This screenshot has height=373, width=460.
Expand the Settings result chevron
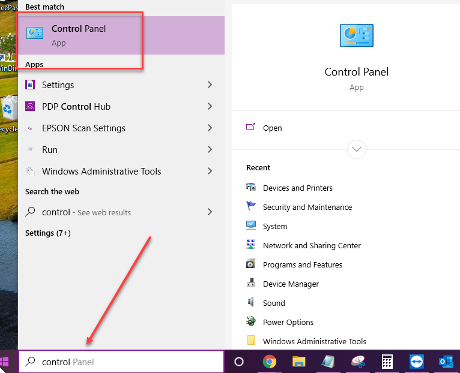click(210, 85)
